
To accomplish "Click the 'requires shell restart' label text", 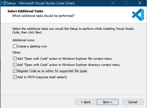I will [51, 77].
